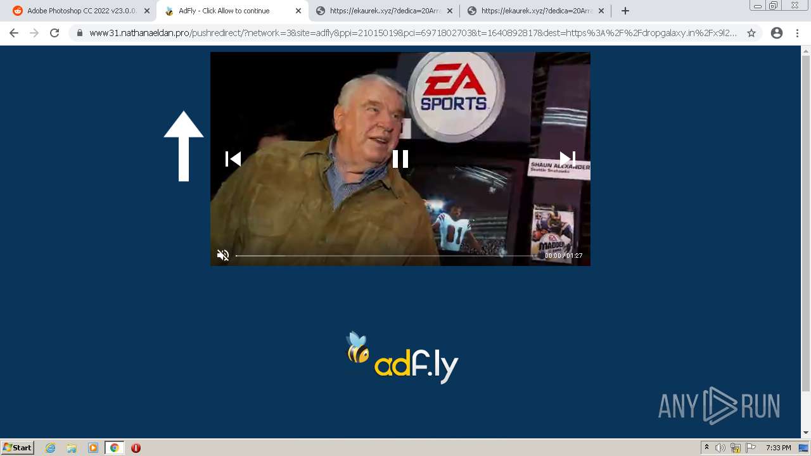Pause the video with the pause icon

(x=400, y=159)
